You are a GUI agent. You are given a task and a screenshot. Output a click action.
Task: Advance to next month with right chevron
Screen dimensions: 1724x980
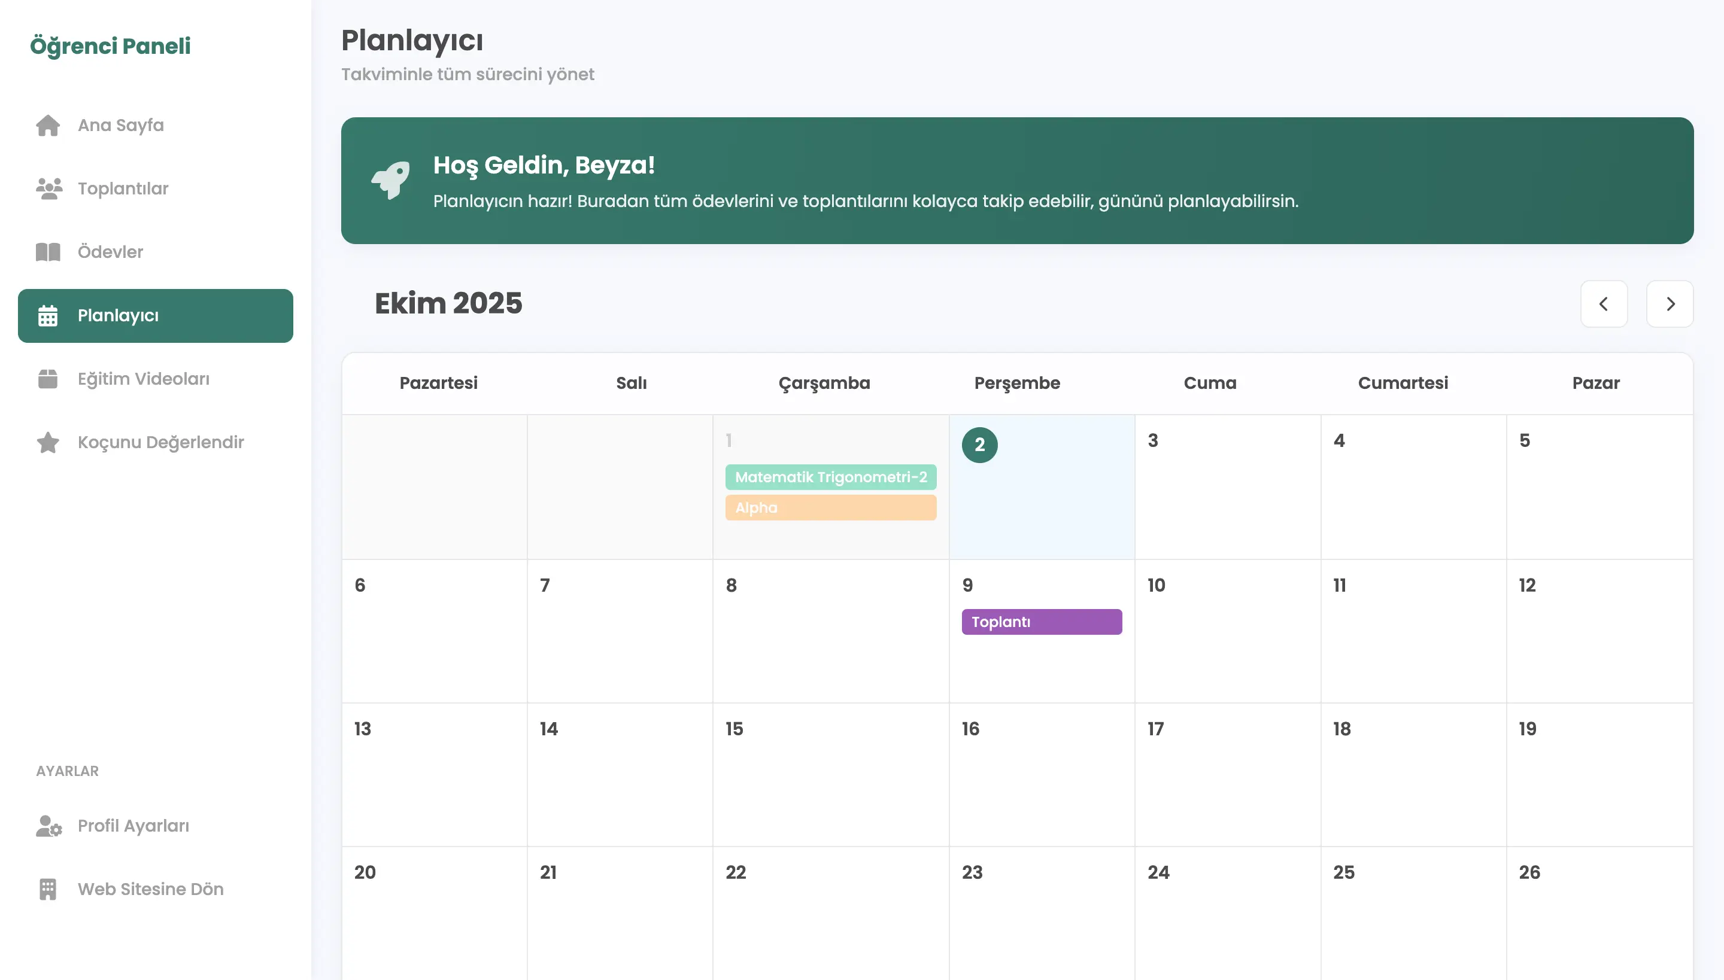tap(1670, 304)
